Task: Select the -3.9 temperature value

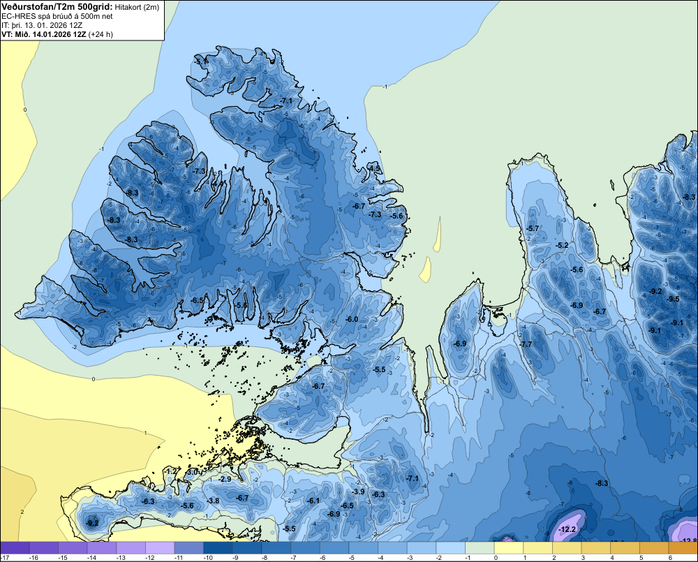Action: pyautogui.click(x=358, y=491)
